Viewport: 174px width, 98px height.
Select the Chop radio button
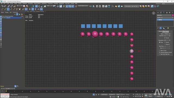pyautogui.click(x=160, y=42)
